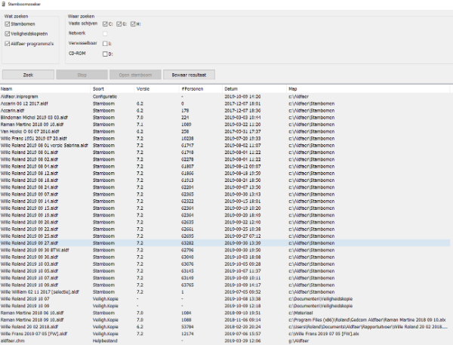
Task: Click the Stamboomzoeker window title icon
Action: click(5, 4)
